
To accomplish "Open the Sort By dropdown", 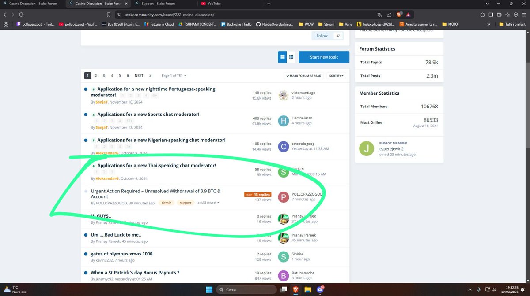I will click(x=336, y=76).
